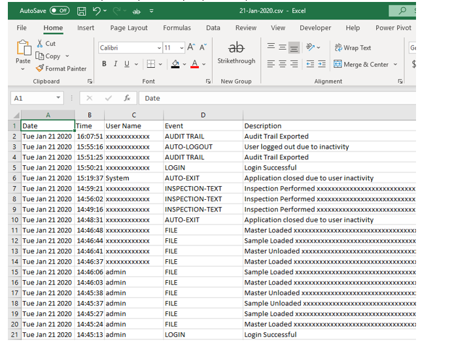Image resolution: width=452 pixels, height=346 pixels.
Task: Toggle the AutoSave switch
Action: 60,10
